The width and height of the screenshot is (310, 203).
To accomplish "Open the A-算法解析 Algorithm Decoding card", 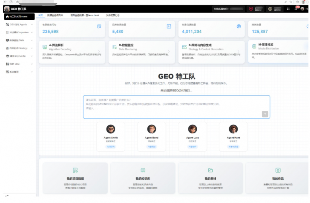I will pos(72,52).
